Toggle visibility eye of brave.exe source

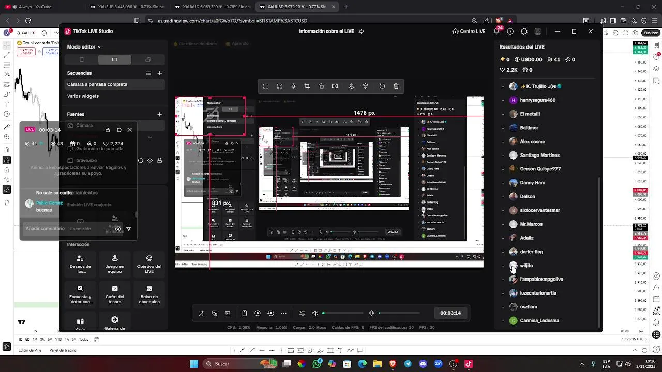(150, 161)
